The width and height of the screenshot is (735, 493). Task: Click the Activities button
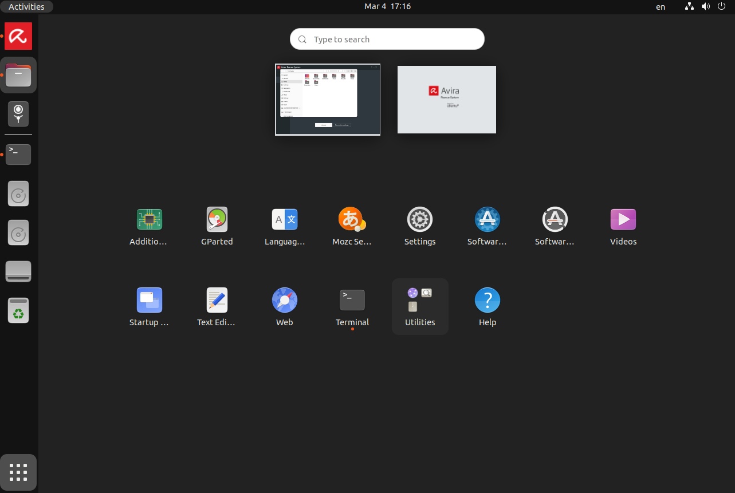[26, 7]
